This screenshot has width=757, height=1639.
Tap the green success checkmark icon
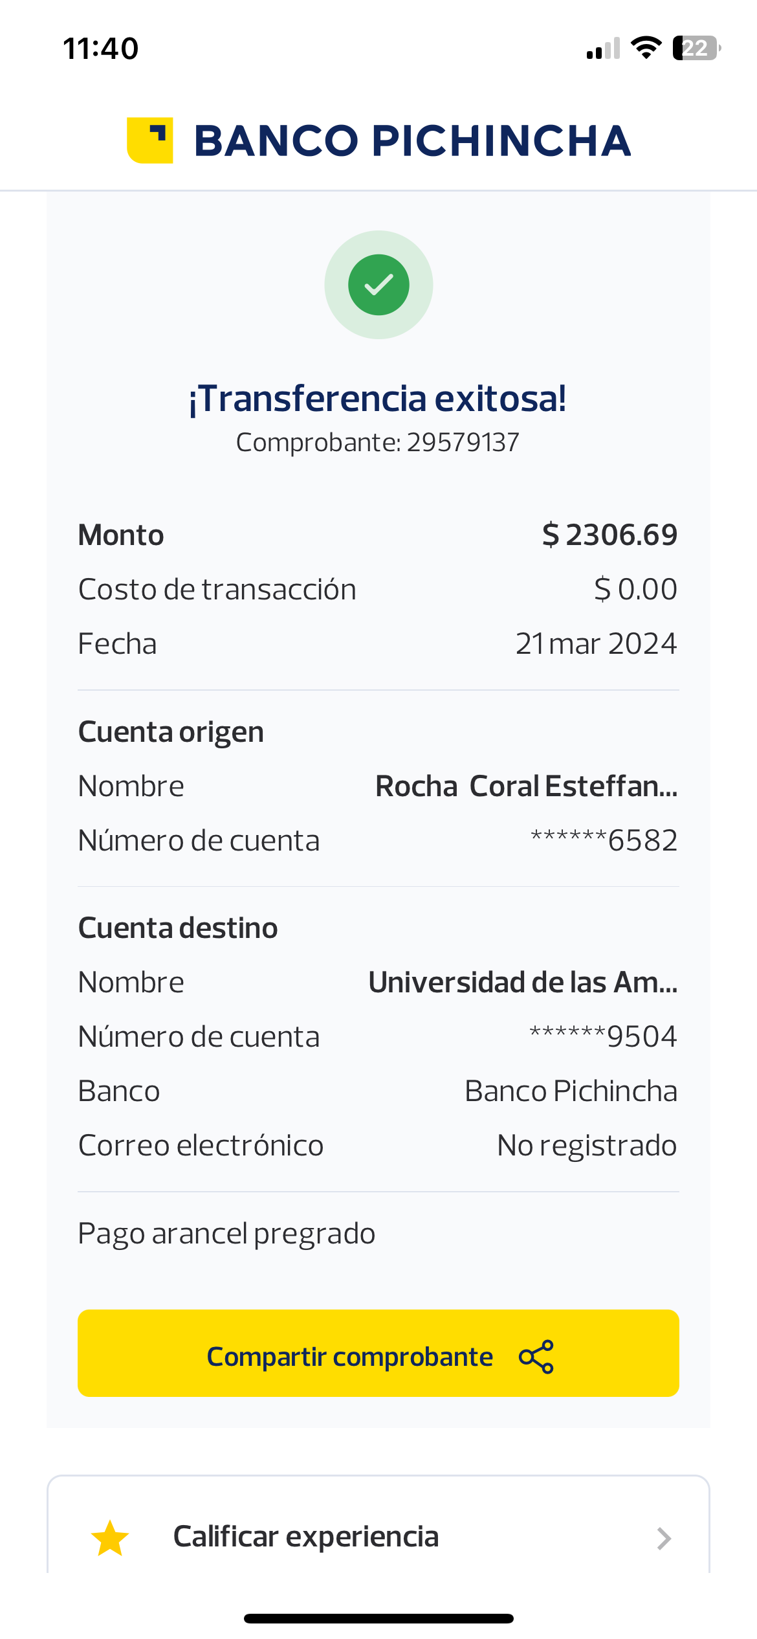tap(378, 285)
